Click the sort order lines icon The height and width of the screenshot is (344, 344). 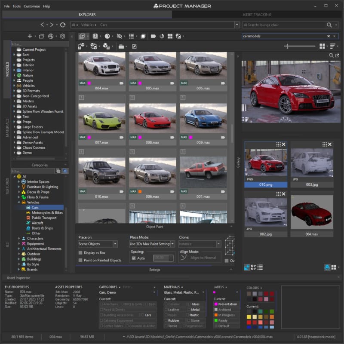pos(332,46)
